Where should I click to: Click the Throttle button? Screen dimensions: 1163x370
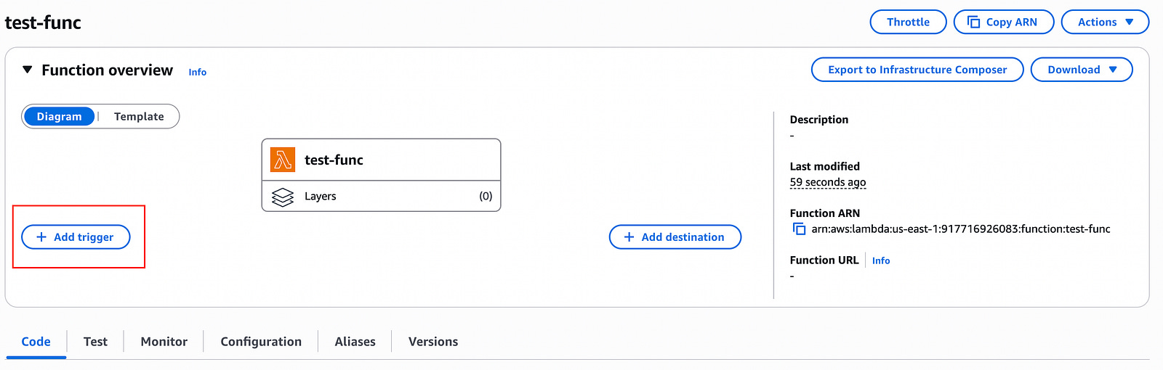(x=908, y=22)
